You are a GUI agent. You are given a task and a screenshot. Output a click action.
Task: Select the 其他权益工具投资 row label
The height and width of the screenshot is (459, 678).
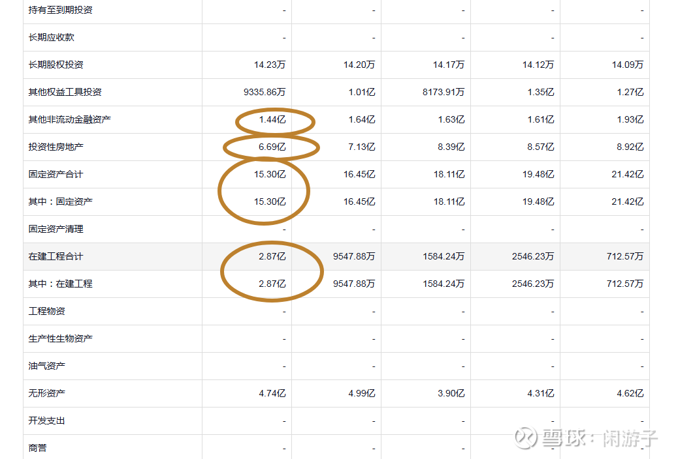65,93
